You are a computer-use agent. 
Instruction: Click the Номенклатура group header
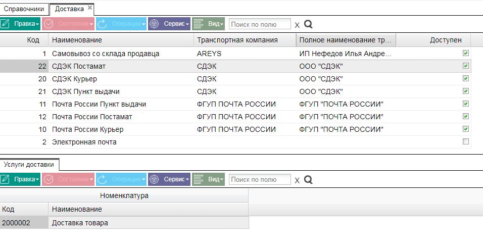[x=124, y=195]
